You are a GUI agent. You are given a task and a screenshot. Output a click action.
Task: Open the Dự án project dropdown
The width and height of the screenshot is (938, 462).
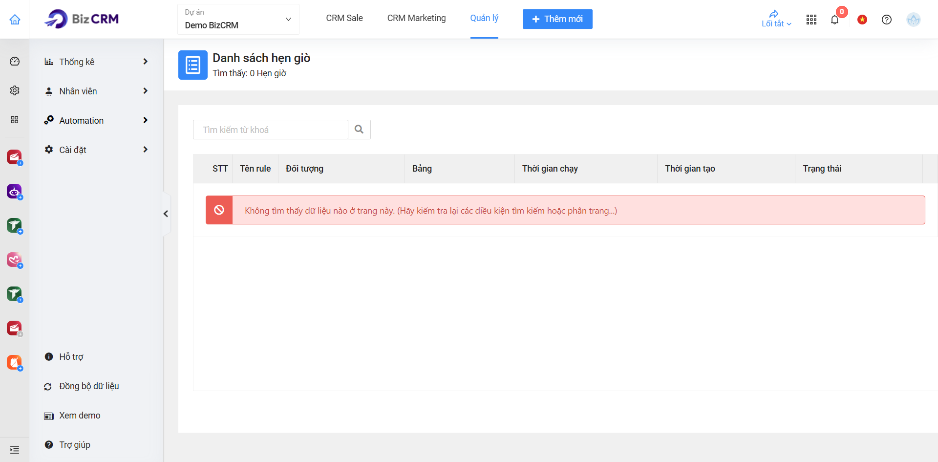(238, 20)
